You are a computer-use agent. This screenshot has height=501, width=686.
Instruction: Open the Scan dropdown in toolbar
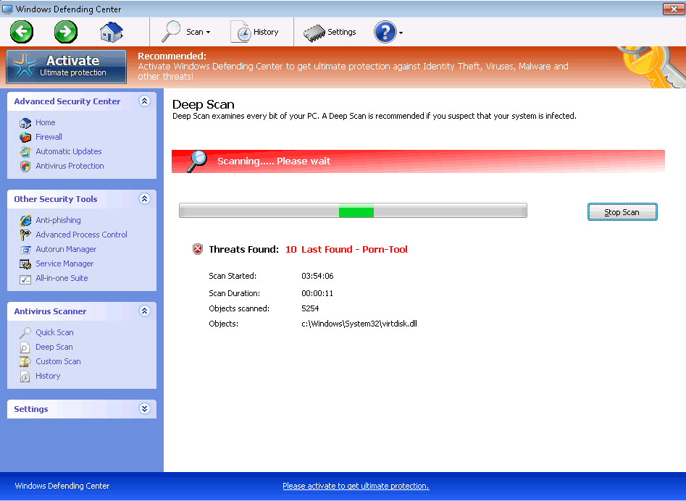(x=186, y=32)
